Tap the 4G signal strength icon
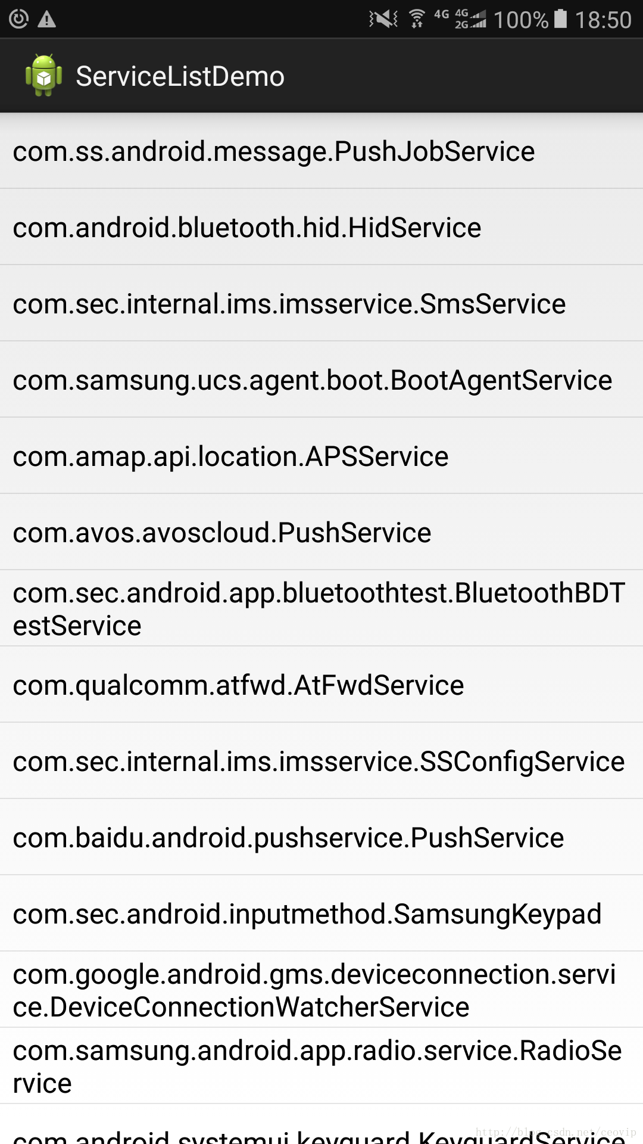The image size is (643, 1144). coord(470,20)
